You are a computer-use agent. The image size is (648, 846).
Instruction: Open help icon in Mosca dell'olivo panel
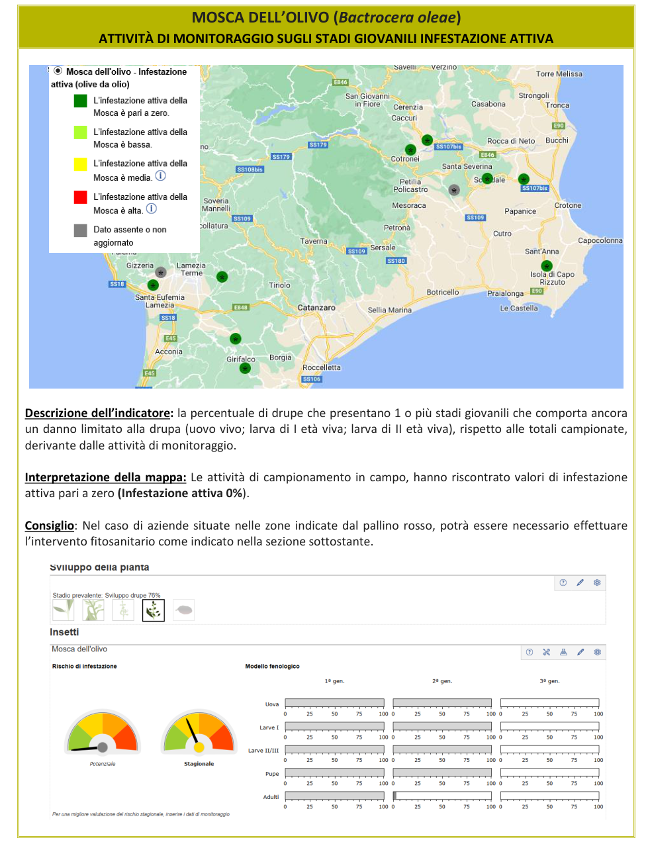tap(530, 652)
